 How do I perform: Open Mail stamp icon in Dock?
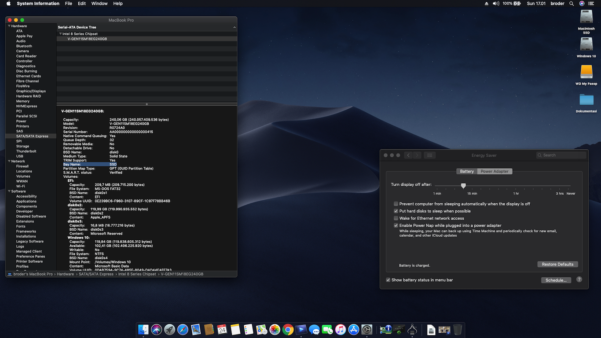coord(196,330)
